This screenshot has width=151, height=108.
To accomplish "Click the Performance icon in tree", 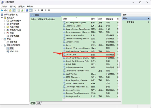I will 8,33.
